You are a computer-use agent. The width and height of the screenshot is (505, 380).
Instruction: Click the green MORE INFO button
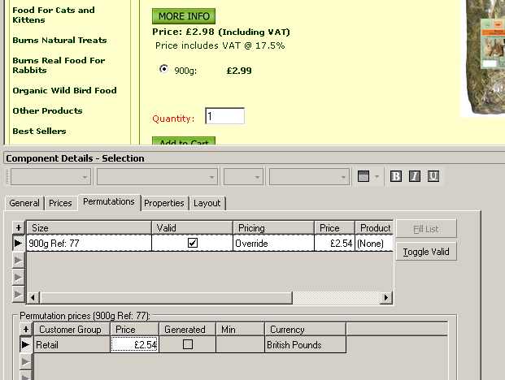tap(184, 16)
